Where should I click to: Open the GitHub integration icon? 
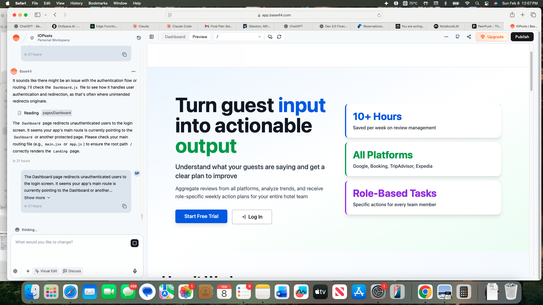coord(458,37)
